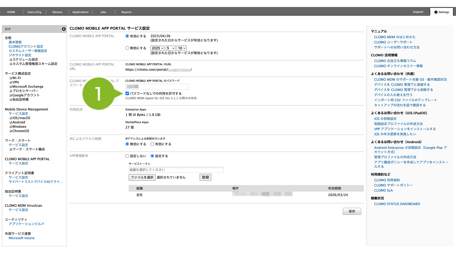This screenshot has height=256, width=456.
Task: Open インポート用 CSV ファイルのテンプレート link
Action: point(405,100)
